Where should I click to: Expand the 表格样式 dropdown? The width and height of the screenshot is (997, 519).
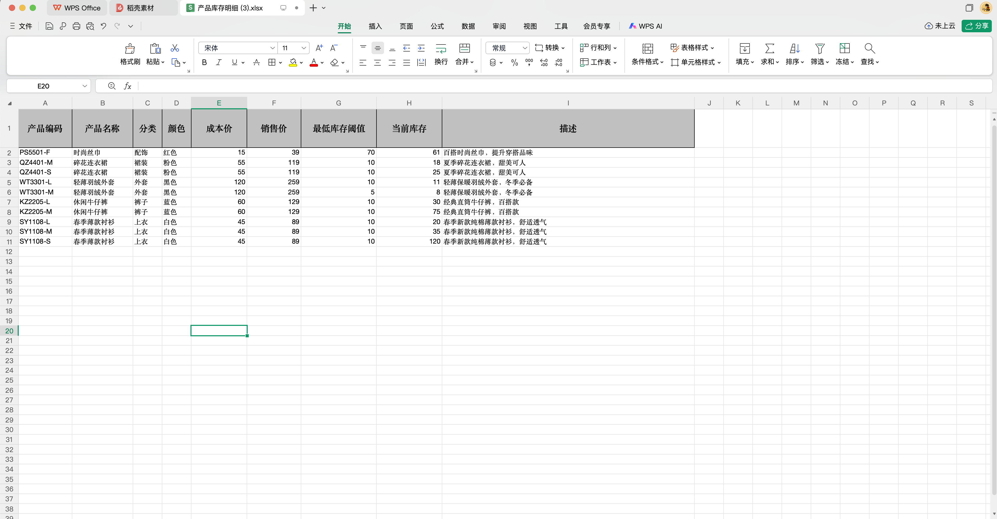pos(713,48)
